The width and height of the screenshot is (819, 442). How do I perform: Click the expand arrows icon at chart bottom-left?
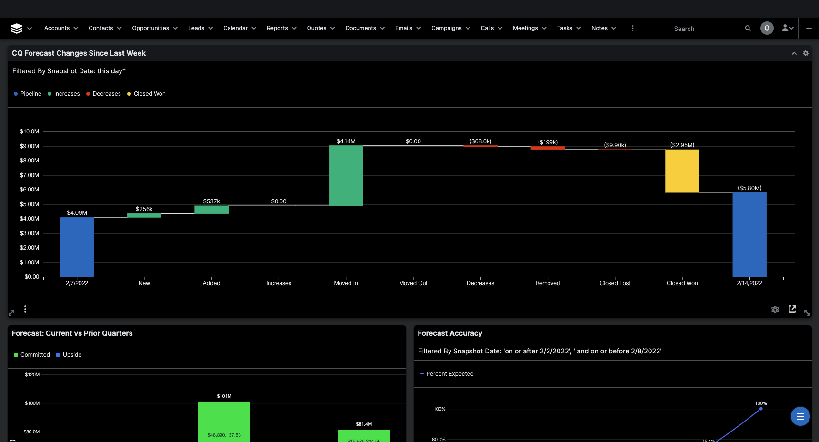11,312
